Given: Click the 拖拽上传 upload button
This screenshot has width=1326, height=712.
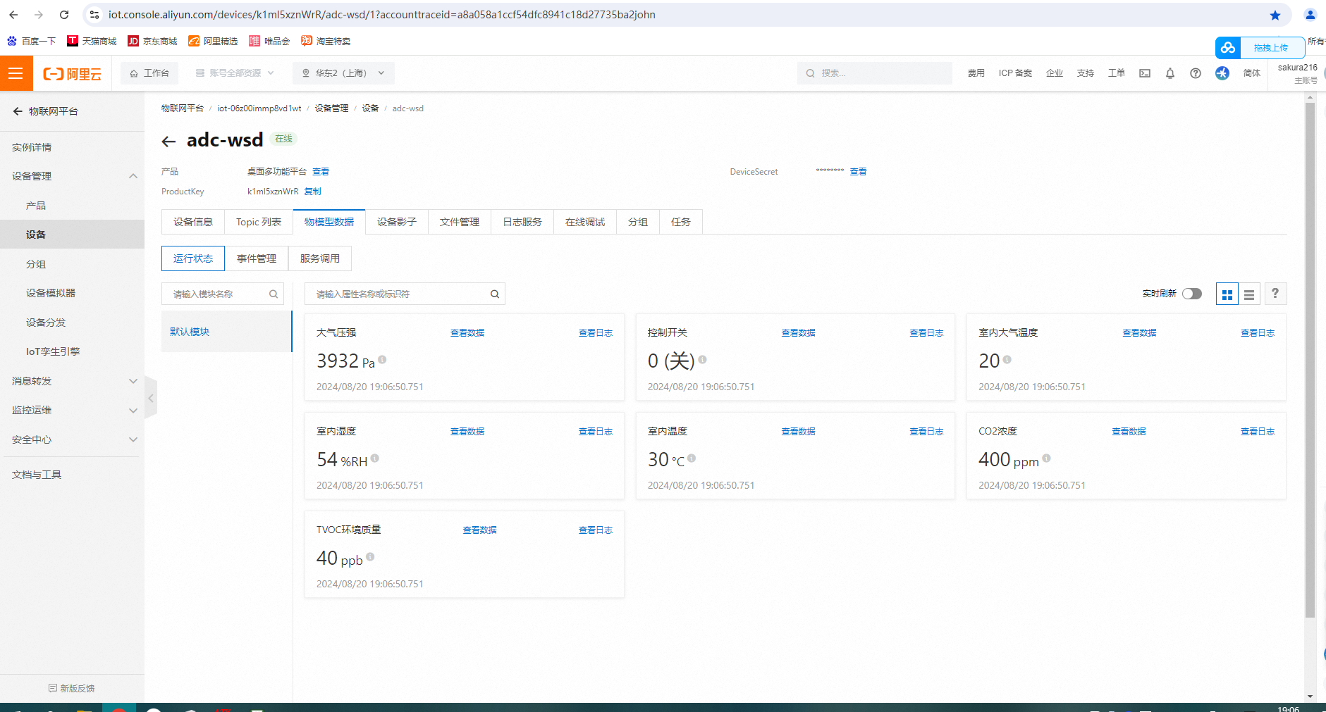Looking at the screenshot, I should point(1260,48).
